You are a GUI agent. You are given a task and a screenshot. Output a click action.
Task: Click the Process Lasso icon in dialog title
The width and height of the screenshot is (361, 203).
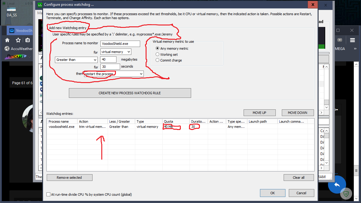(x=40, y=5)
